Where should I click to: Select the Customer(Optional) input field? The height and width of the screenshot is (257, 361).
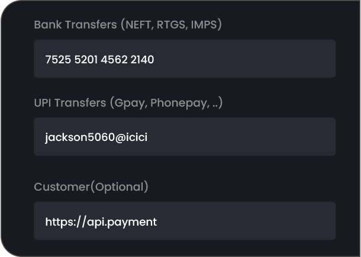(184, 221)
